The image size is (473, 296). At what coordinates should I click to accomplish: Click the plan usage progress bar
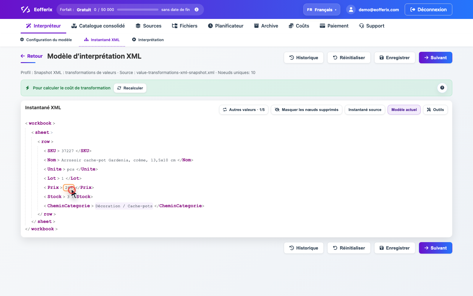138,9
